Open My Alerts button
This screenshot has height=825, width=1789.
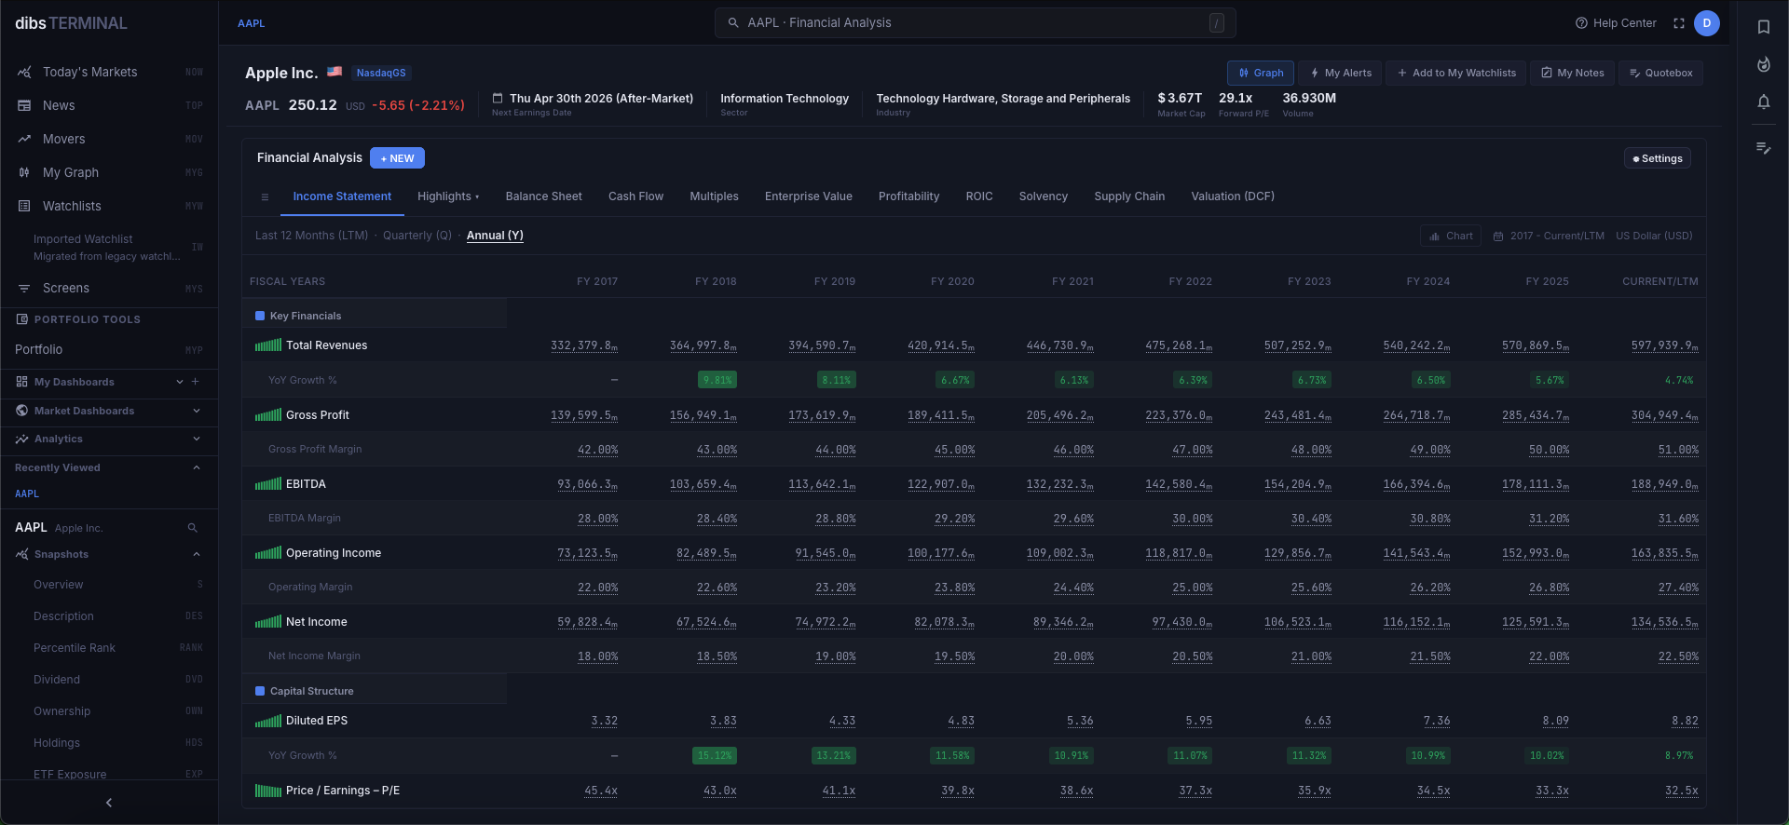pyautogui.click(x=1340, y=73)
